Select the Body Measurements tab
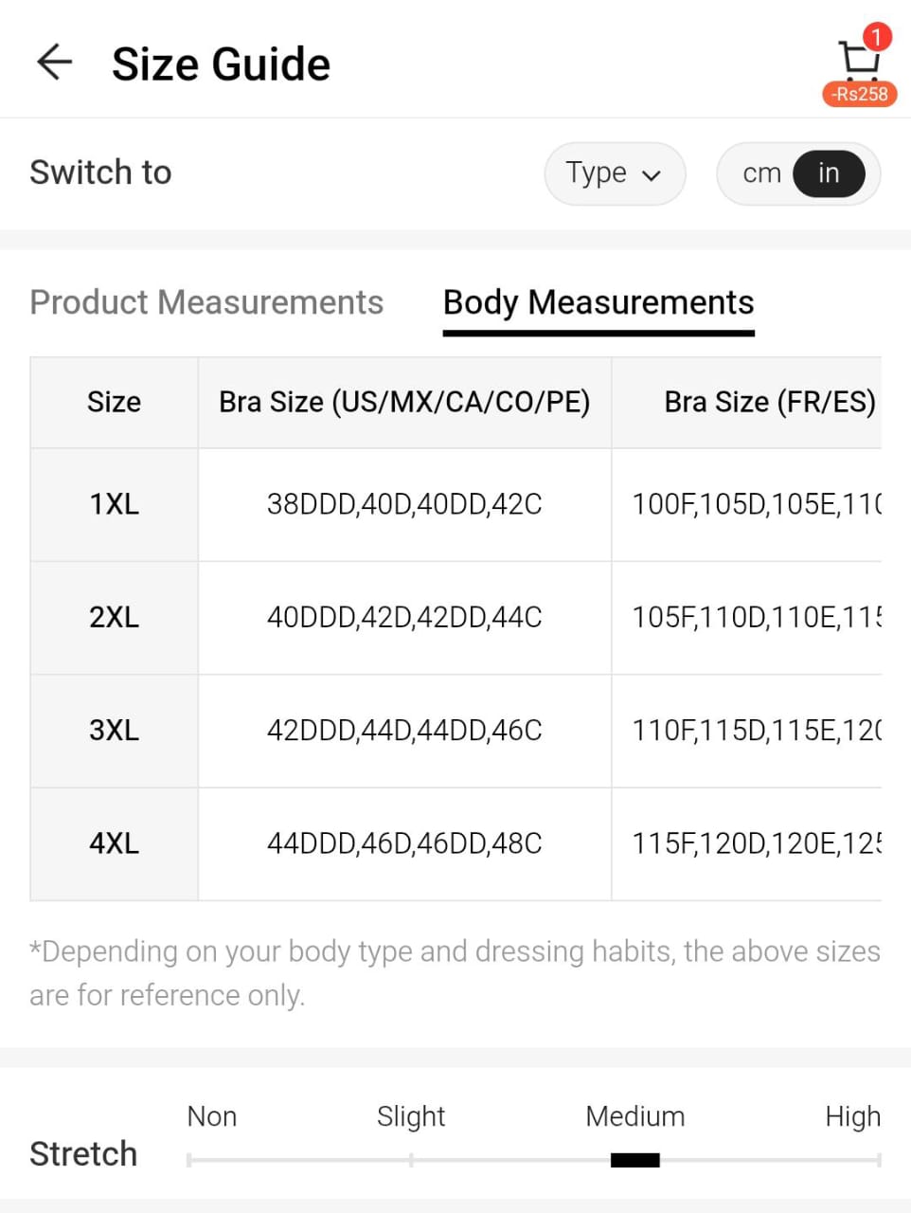 pyautogui.click(x=598, y=302)
